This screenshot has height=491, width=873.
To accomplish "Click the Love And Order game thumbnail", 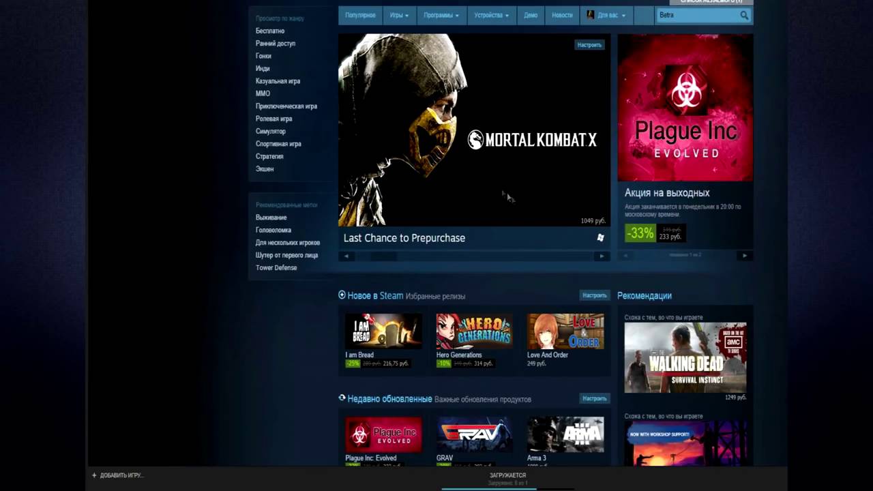I will [x=565, y=331].
